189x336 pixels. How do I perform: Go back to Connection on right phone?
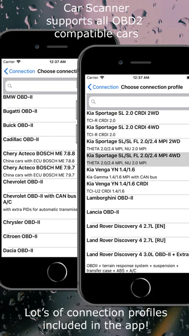pos(103,87)
